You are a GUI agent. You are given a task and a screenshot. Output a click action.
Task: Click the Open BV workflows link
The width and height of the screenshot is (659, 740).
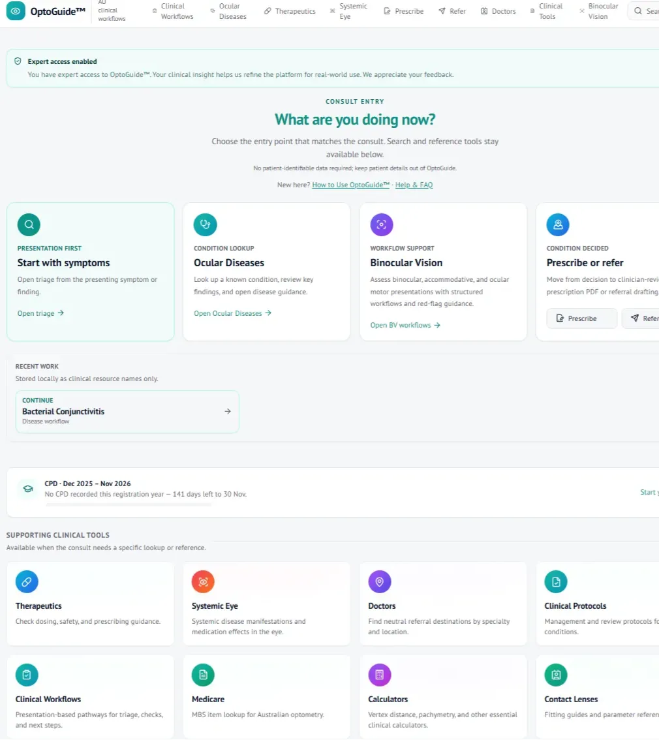click(405, 325)
